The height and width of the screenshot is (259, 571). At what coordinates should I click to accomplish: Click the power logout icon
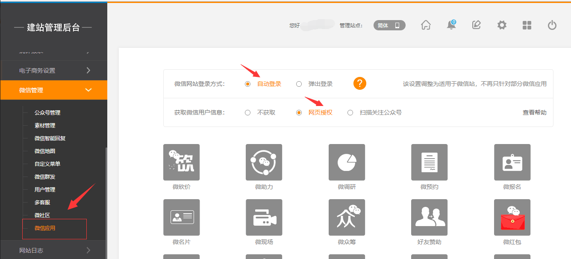pos(552,25)
